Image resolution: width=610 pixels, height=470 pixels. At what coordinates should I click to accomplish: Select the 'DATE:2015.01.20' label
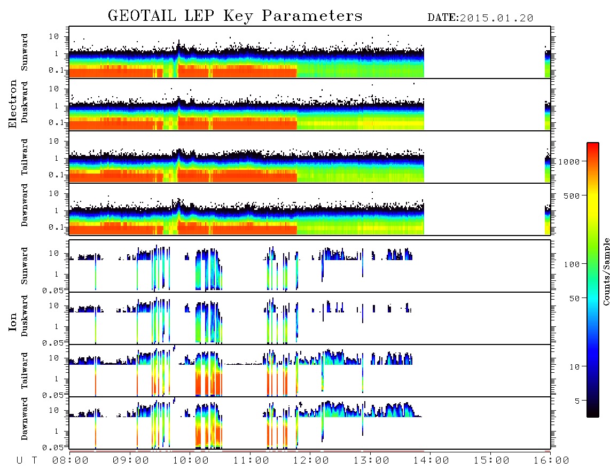(x=480, y=18)
